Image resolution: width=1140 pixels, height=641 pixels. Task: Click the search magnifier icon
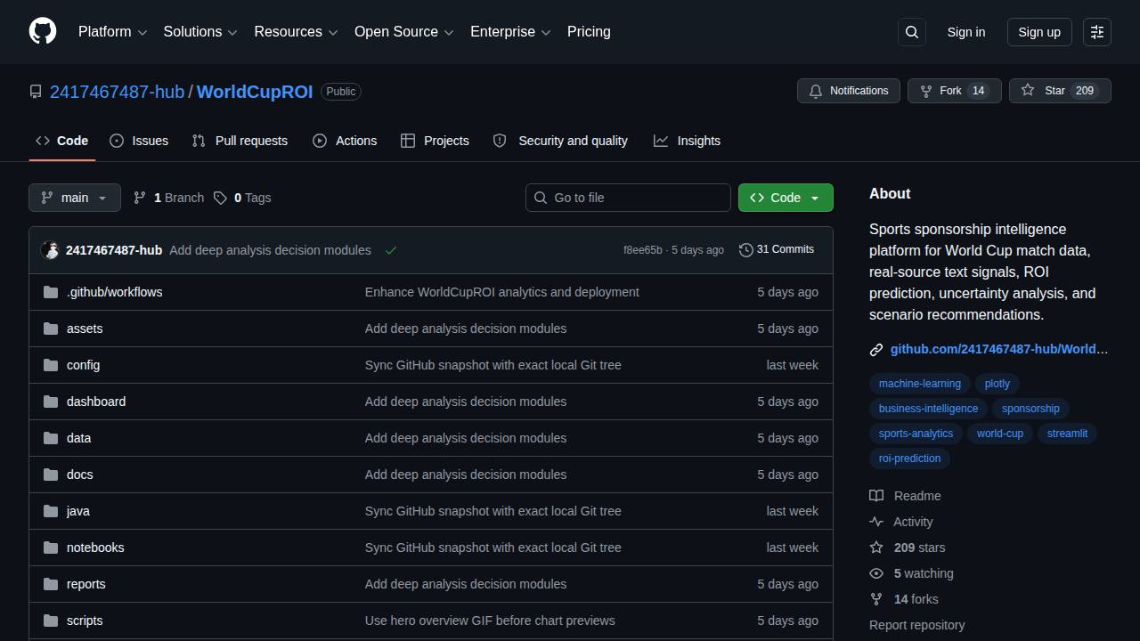(x=912, y=32)
